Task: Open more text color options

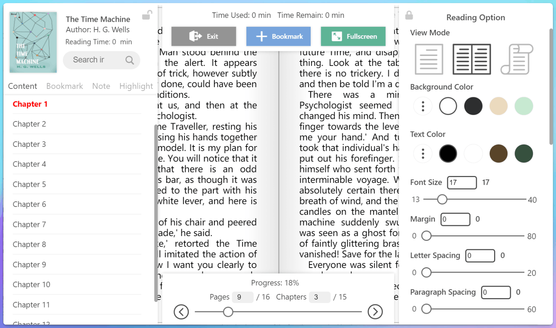Action: click(423, 153)
